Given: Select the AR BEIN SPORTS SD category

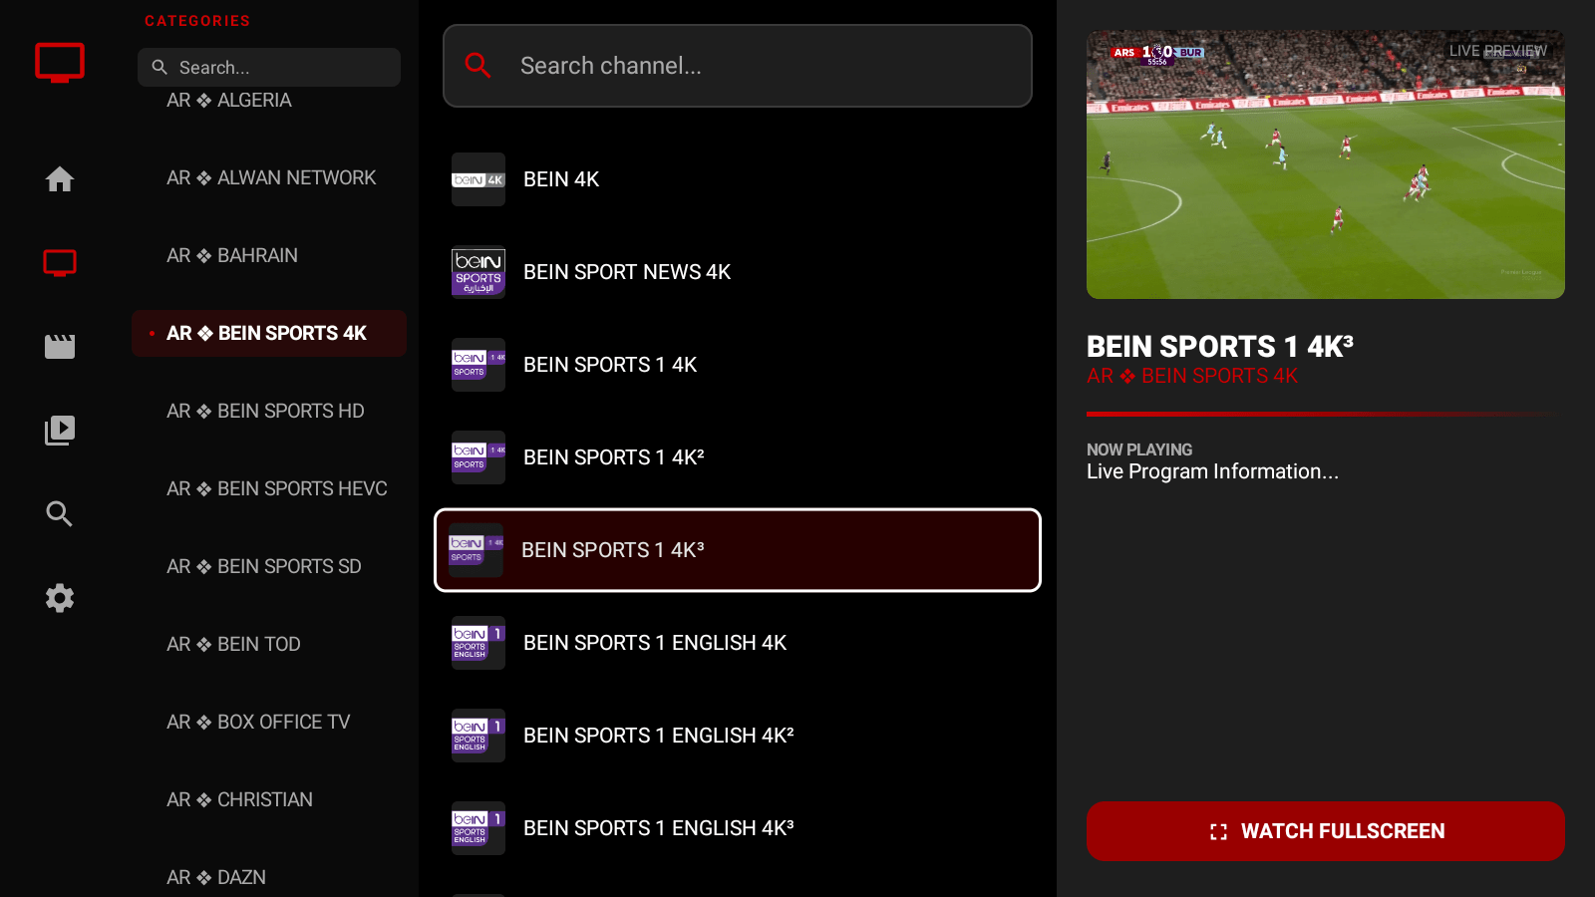Looking at the screenshot, I should pos(269,566).
